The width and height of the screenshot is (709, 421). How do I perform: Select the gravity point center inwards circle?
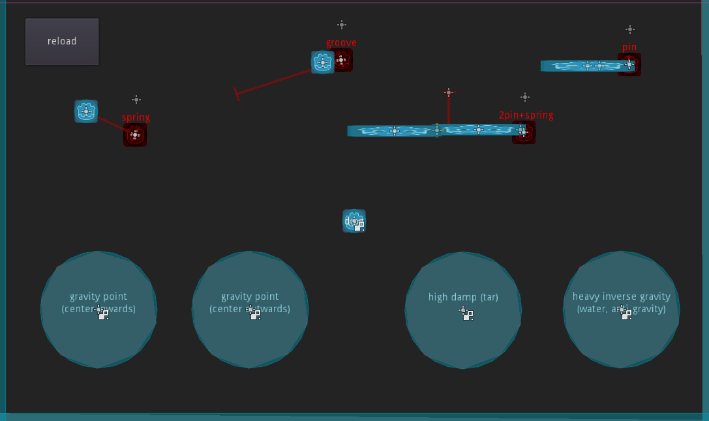[x=98, y=310]
